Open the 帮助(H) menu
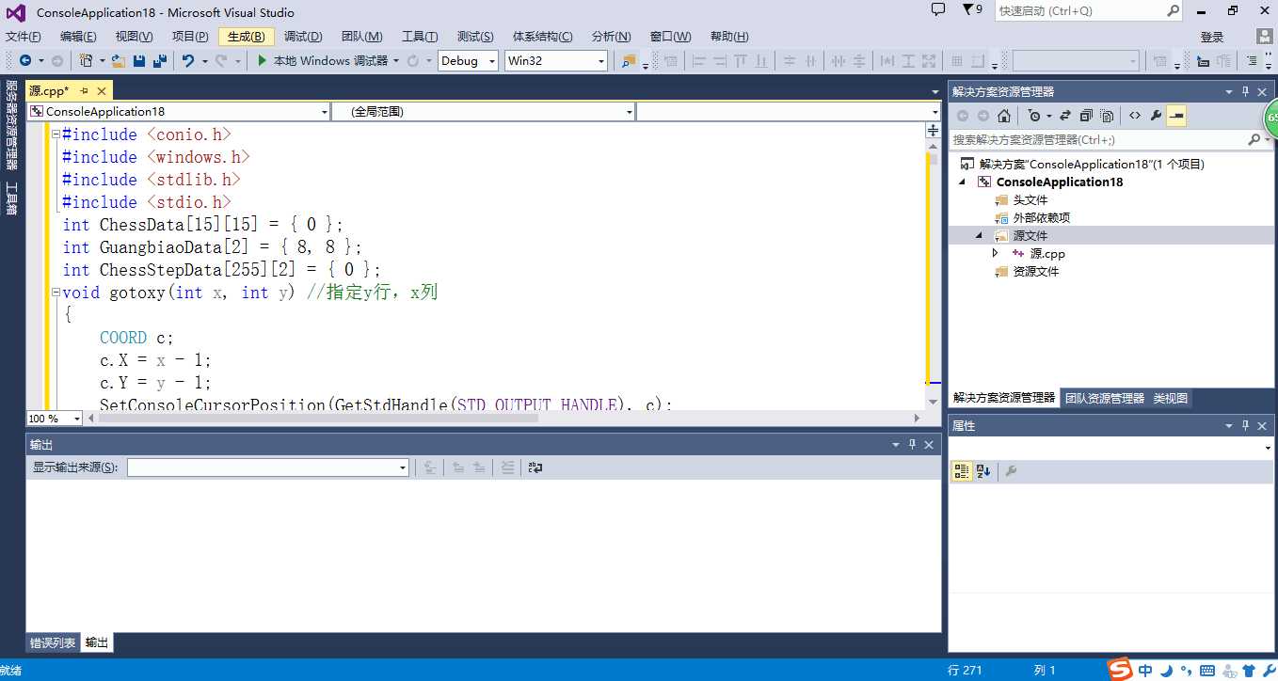The image size is (1278, 681). click(729, 37)
